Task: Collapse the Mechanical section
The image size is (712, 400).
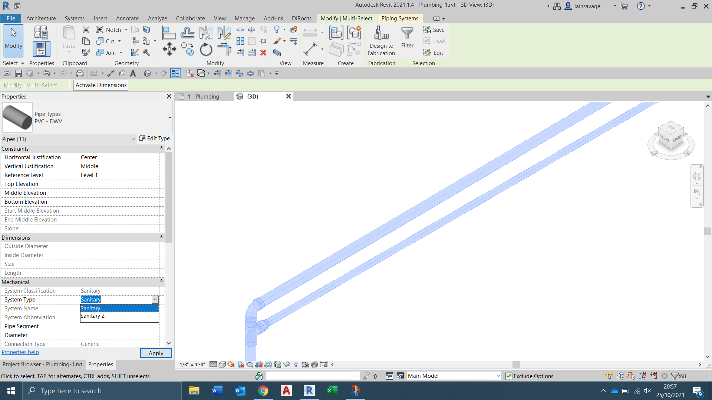Action: (x=161, y=281)
